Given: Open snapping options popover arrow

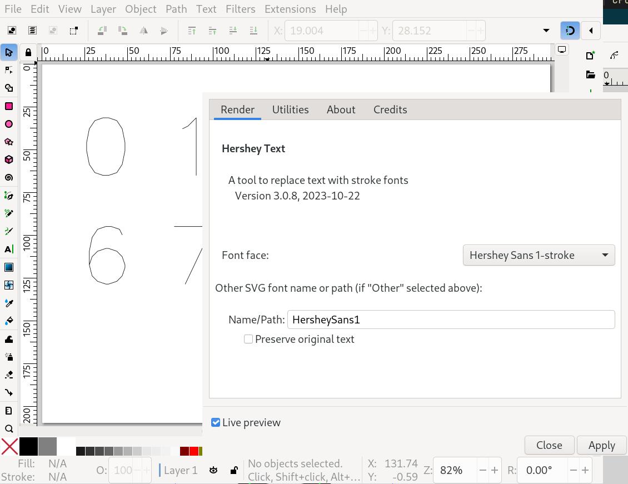Looking at the screenshot, I should pos(591,31).
